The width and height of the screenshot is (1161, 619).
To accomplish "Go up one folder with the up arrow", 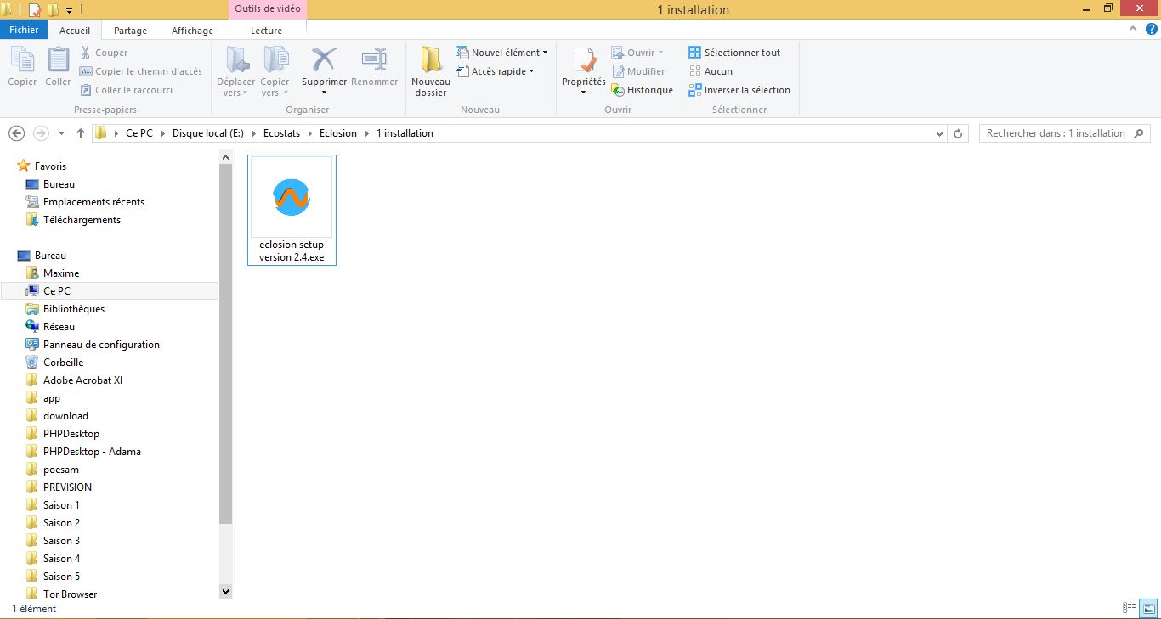I will [x=81, y=133].
